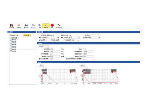
Task: Switch to the S-N curve tab
Action: pos(41,65)
